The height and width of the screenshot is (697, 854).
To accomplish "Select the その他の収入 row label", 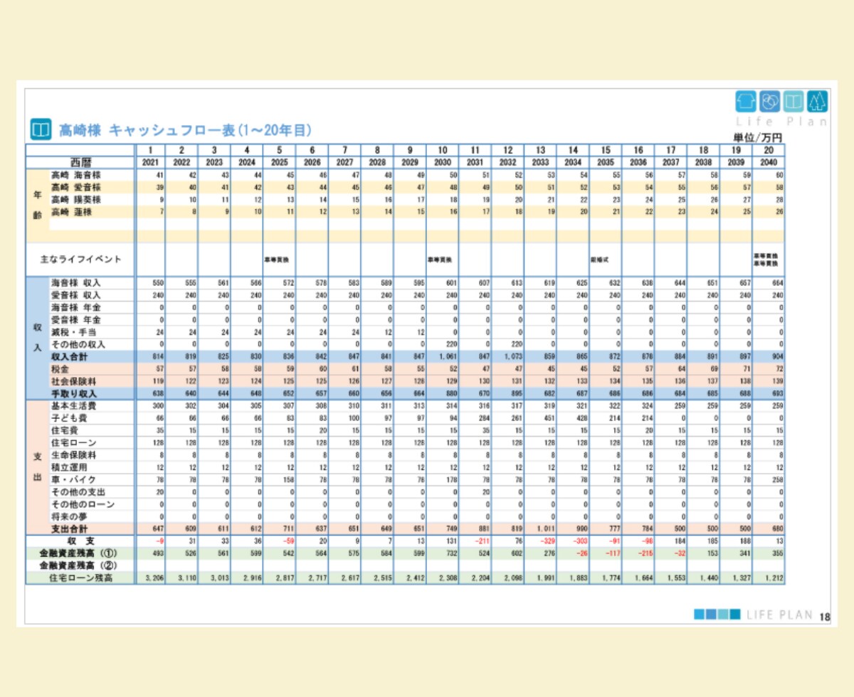I will [78, 344].
